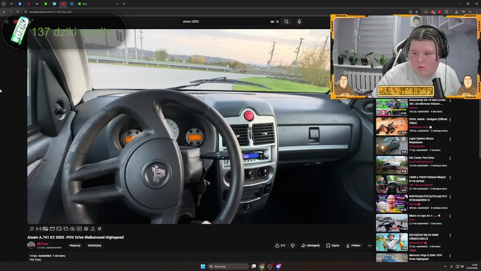This screenshot has height=271, width=481.
Task: Click the speedometer playback speed icon
Action: tap(73, 229)
